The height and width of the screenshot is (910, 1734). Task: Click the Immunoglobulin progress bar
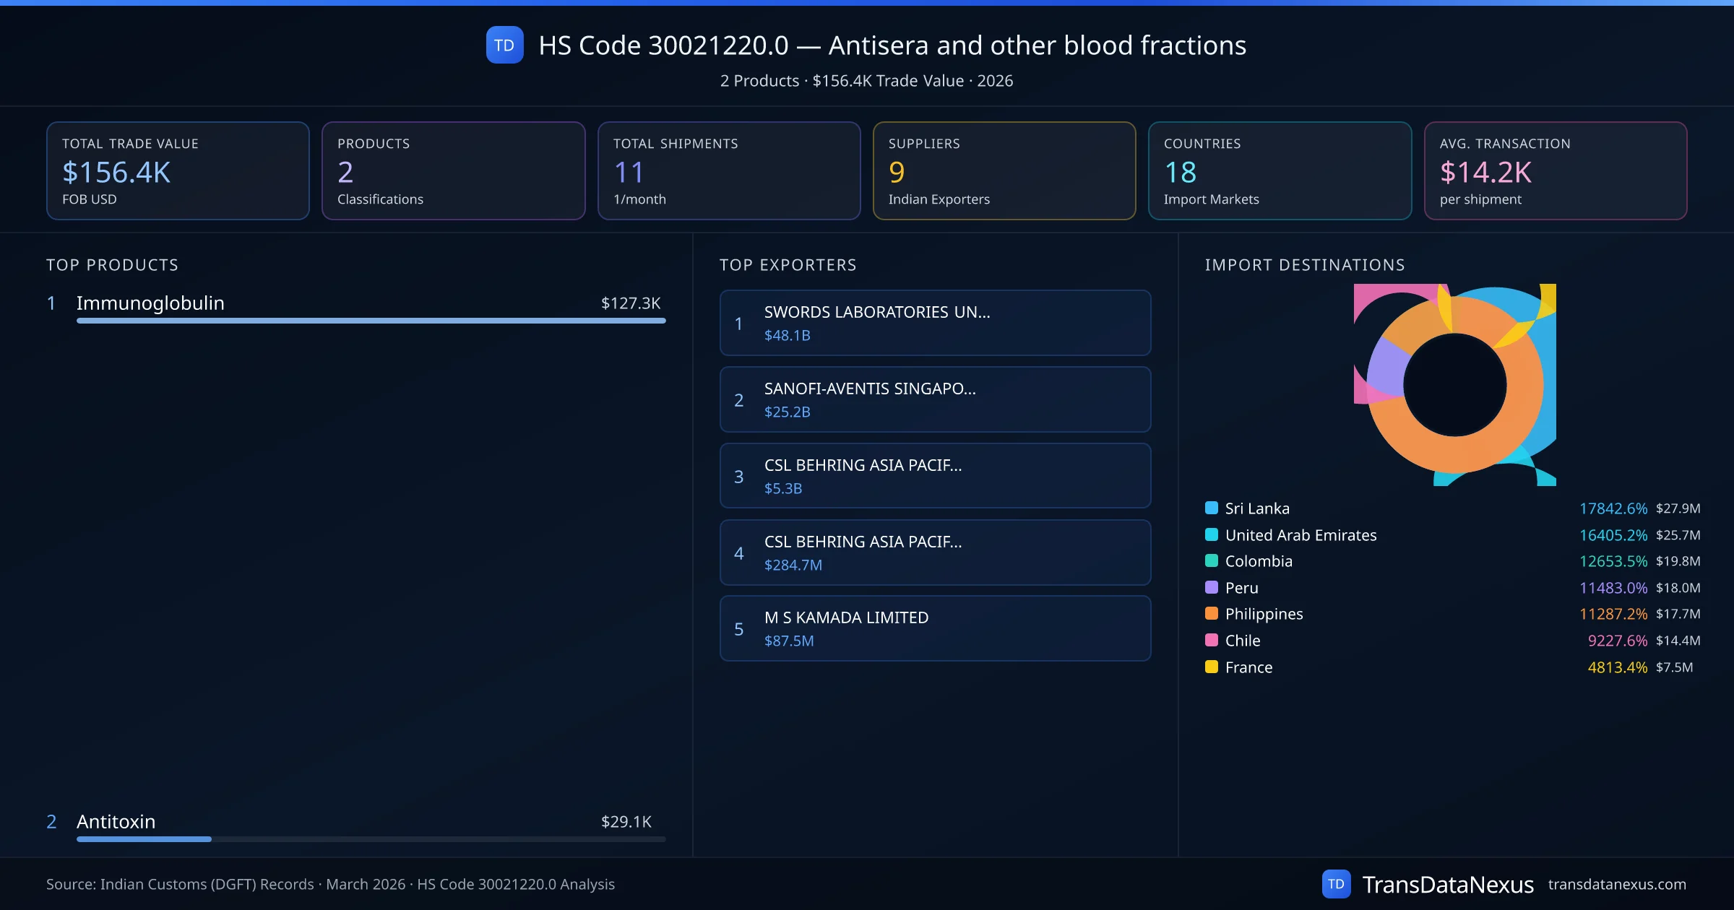click(371, 321)
